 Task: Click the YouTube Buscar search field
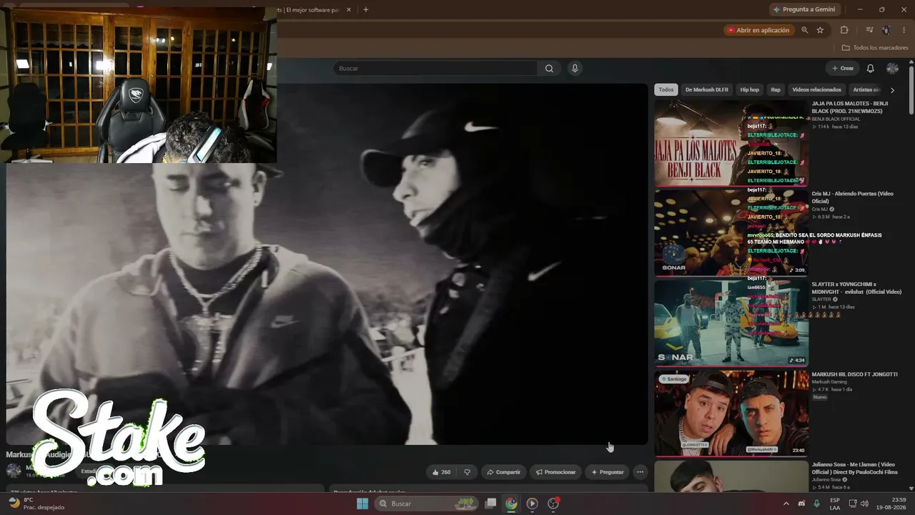(x=435, y=69)
